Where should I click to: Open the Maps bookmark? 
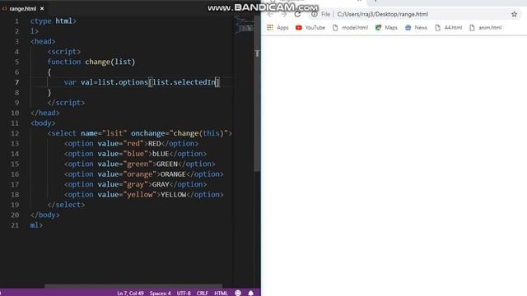386,27
